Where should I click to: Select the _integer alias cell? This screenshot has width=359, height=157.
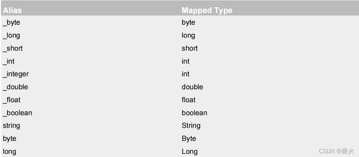pos(16,74)
